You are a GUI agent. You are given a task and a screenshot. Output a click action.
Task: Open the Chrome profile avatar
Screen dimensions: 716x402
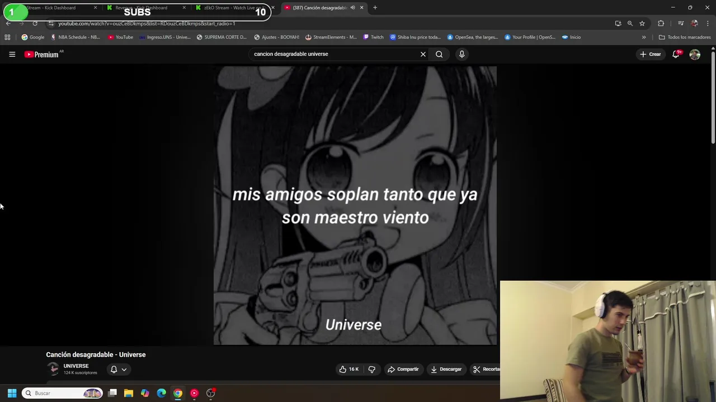tap(694, 23)
